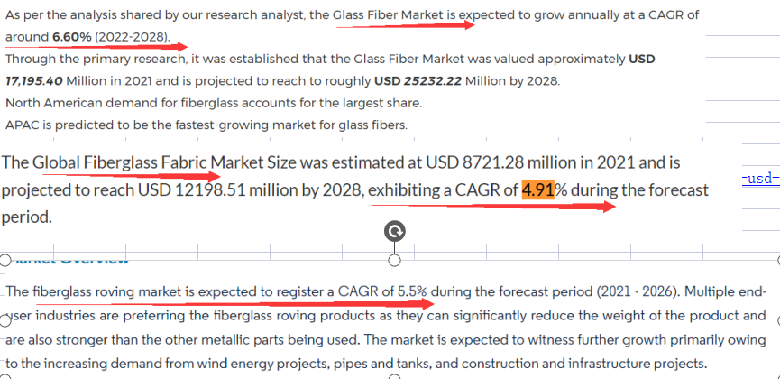Image resolution: width=780 pixels, height=379 pixels.
Task: Click the left-middle resize handle of the image
Action: pos(5,318)
